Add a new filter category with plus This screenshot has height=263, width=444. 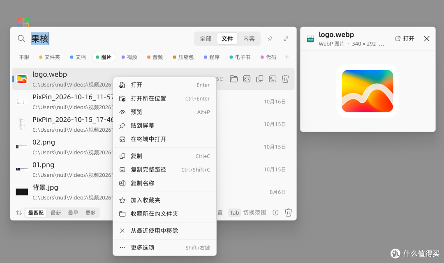tap(287, 57)
